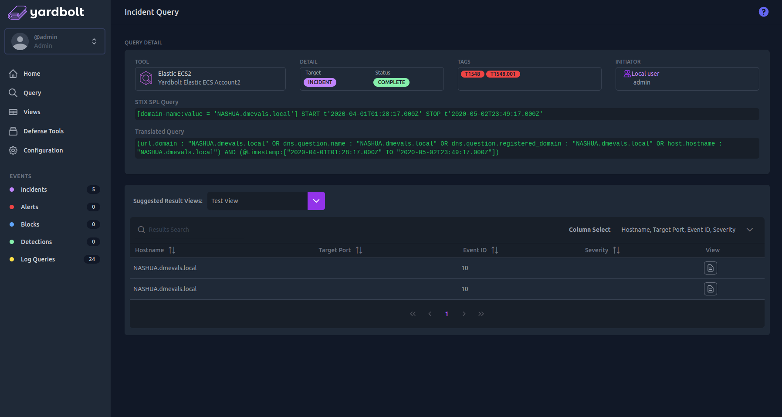The height and width of the screenshot is (417, 782).
Task: Click the Local user link
Action: 645,74
